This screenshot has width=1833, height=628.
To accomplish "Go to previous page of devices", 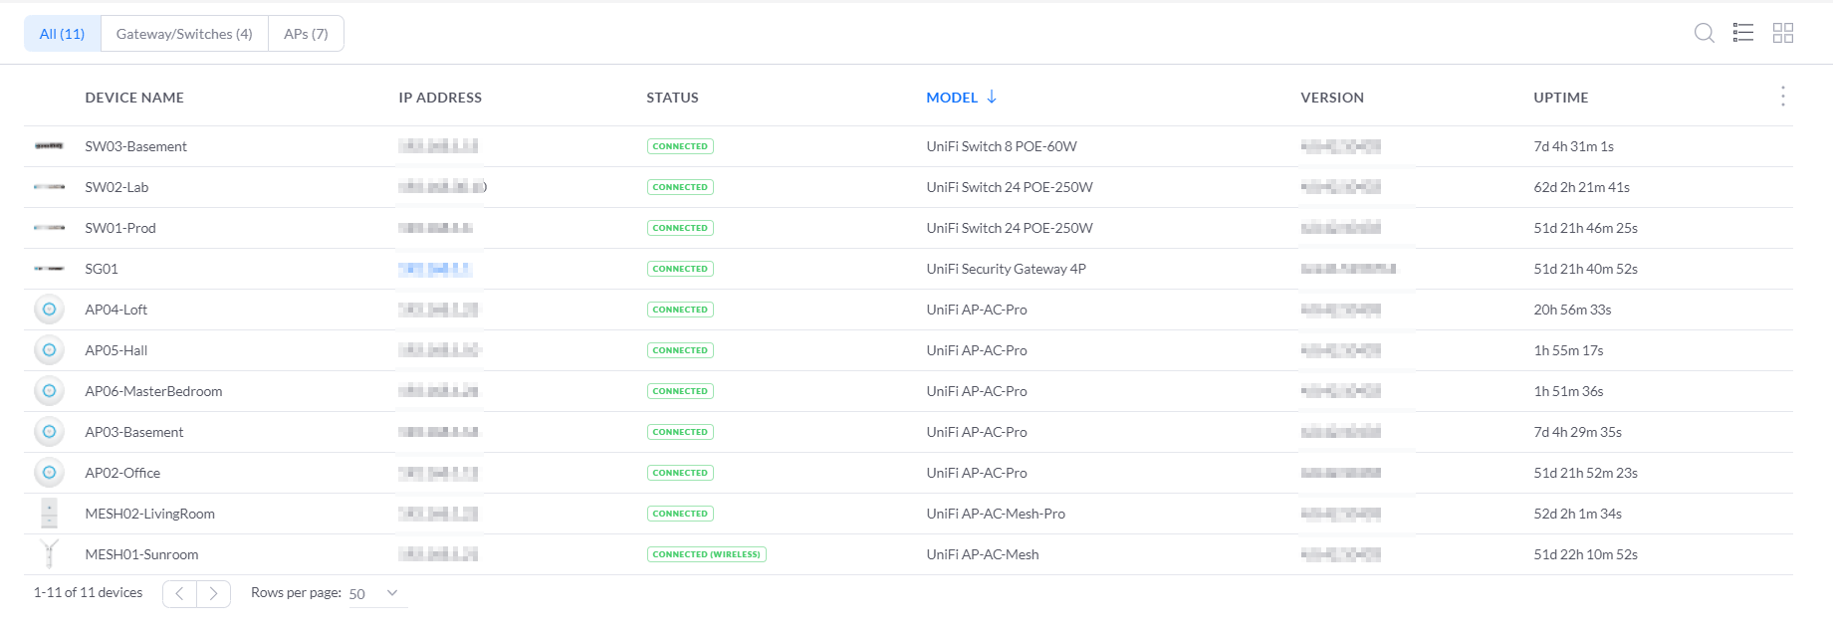I will coord(179,594).
